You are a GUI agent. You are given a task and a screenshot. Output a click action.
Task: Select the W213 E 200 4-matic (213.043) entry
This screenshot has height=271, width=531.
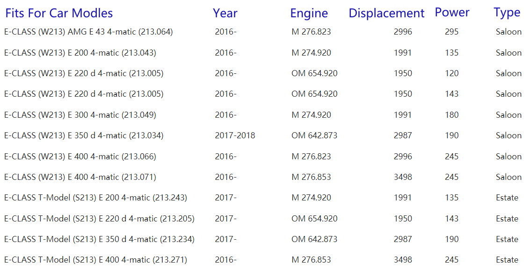click(80, 53)
